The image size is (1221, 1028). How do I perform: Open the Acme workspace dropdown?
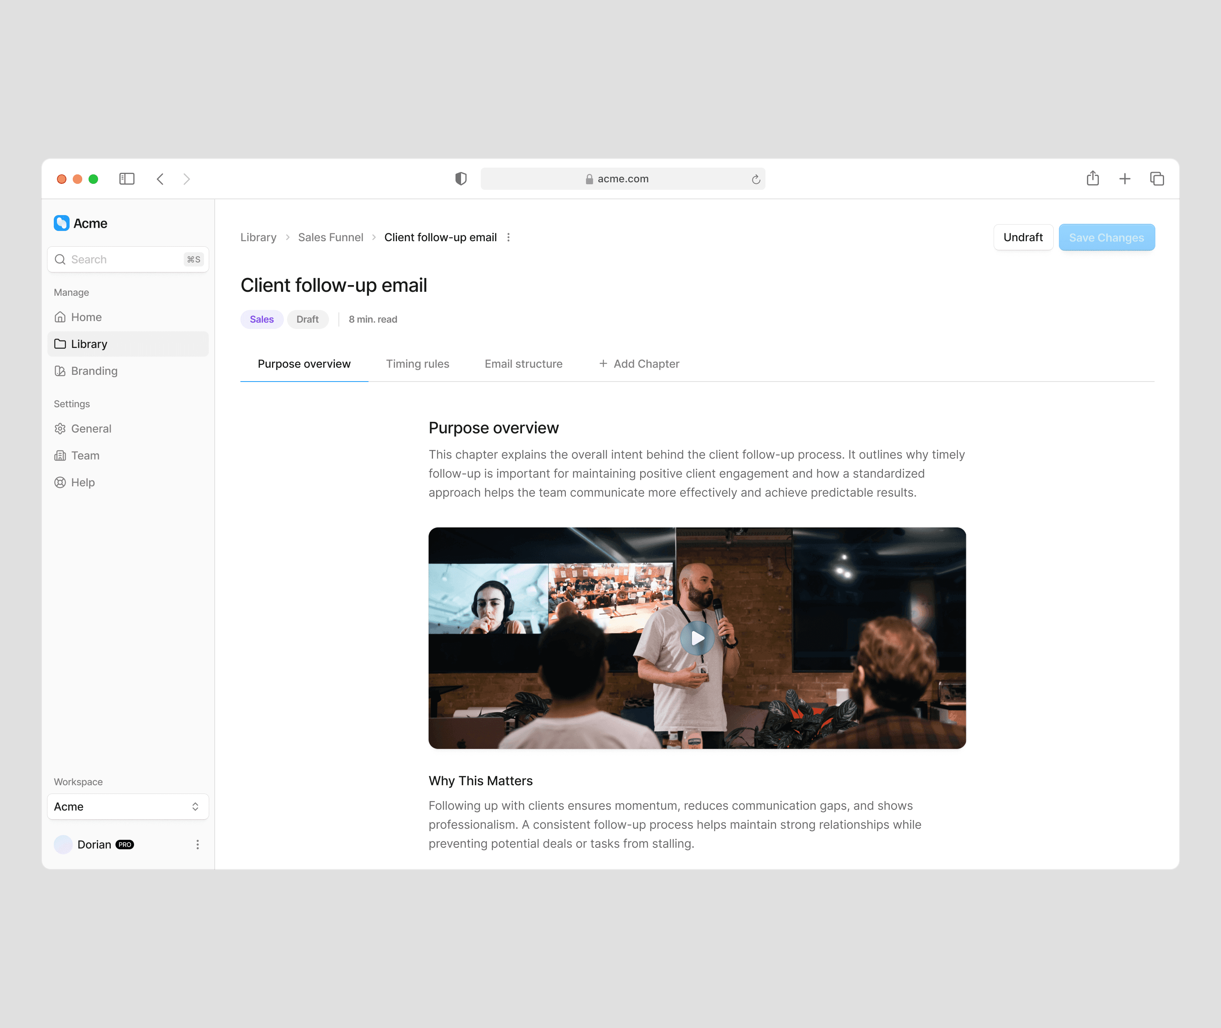128,807
